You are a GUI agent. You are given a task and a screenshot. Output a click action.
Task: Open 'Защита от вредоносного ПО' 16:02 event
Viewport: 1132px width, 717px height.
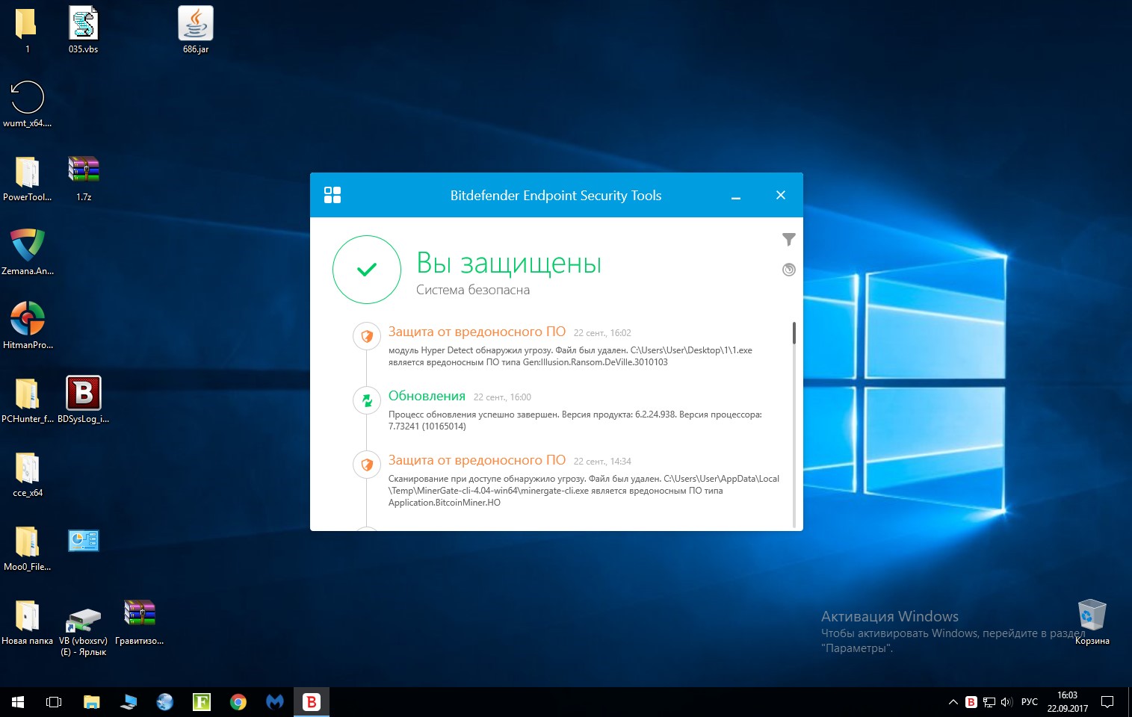(x=477, y=332)
